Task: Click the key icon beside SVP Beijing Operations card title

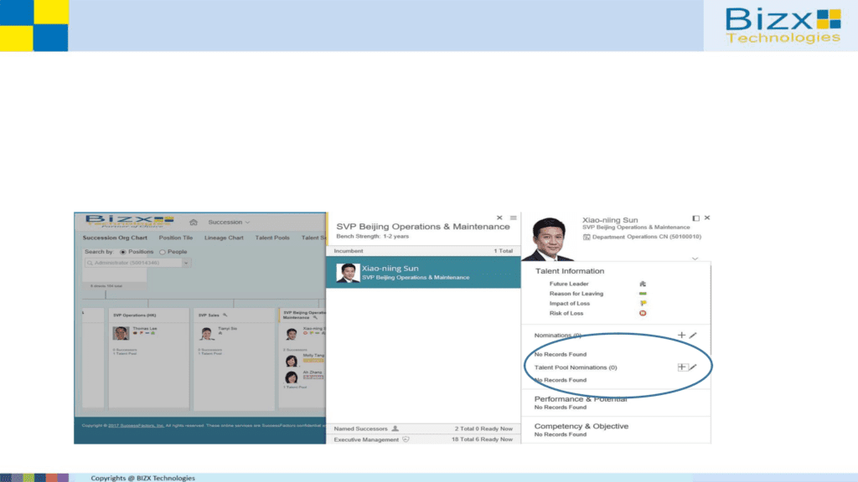Action: pyautogui.click(x=315, y=317)
